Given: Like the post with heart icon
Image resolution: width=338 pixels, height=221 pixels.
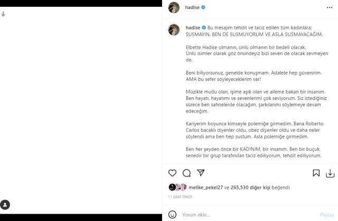Looking at the screenshot, I should (172, 173).
